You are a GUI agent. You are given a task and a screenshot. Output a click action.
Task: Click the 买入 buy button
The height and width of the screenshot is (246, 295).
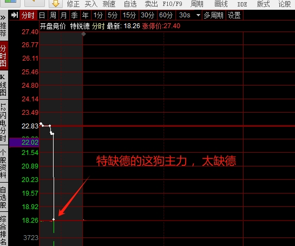[91, 4]
